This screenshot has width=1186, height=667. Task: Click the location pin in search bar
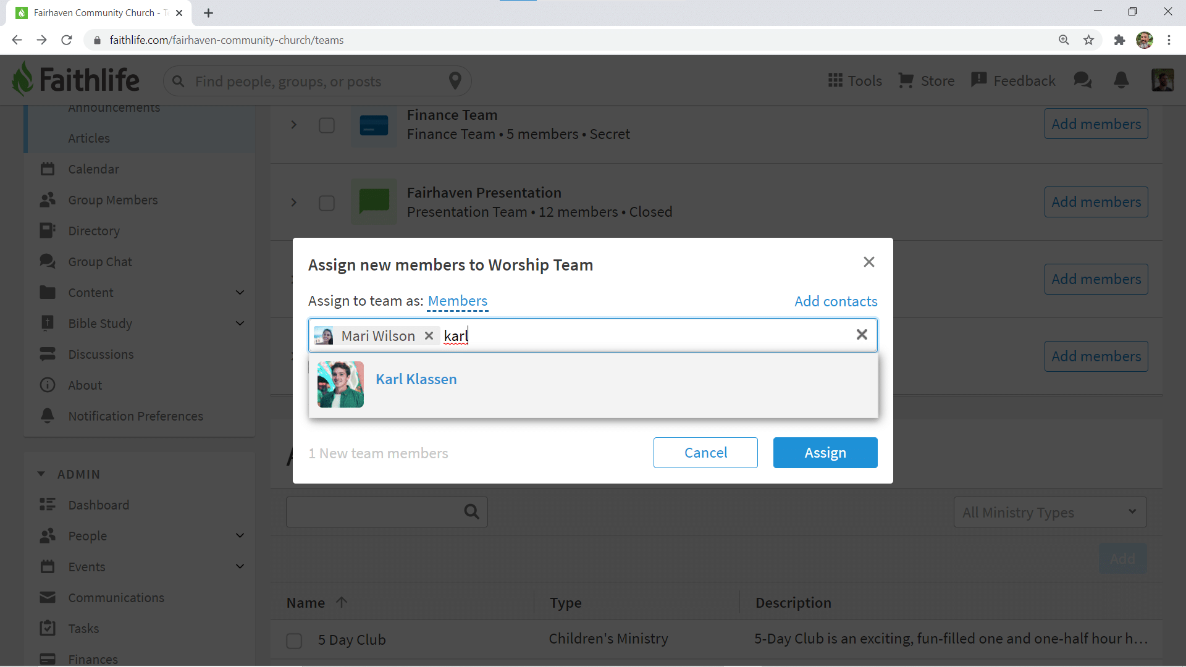tap(455, 81)
